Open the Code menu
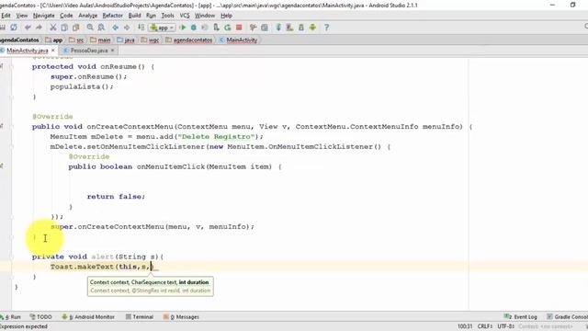The height and width of the screenshot is (331, 588). click(x=66, y=16)
